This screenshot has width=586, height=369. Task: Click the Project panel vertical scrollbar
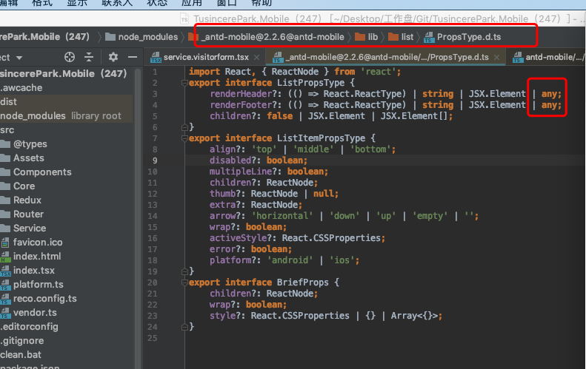pyautogui.click(x=138, y=217)
